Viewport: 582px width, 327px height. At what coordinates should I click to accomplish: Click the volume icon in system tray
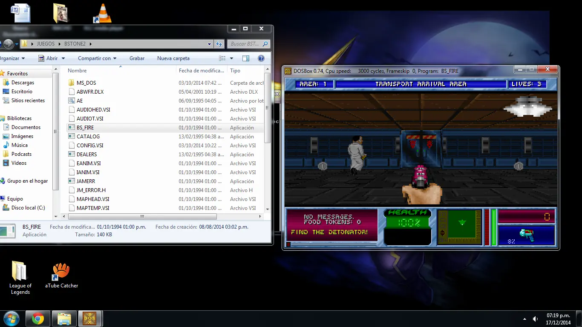point(535,319)
